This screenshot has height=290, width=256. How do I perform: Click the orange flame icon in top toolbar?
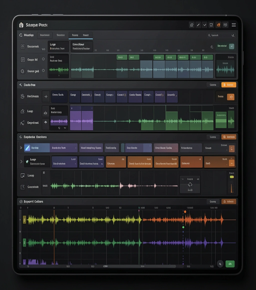pos(218,25)
